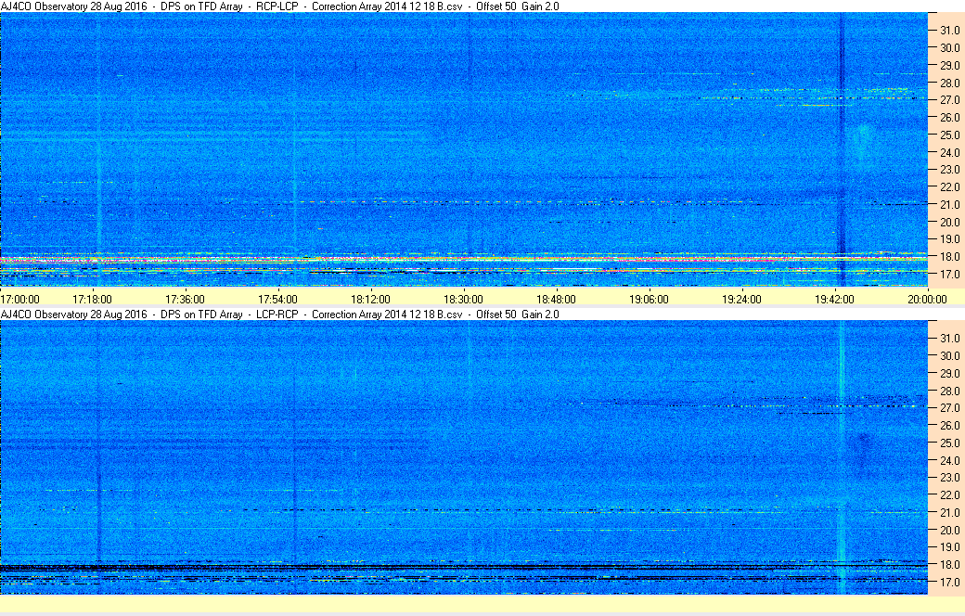Select the 18.0 frequency label on LCP-RCP plot
This screenshot has height=616, width=965.
[949, 564]
